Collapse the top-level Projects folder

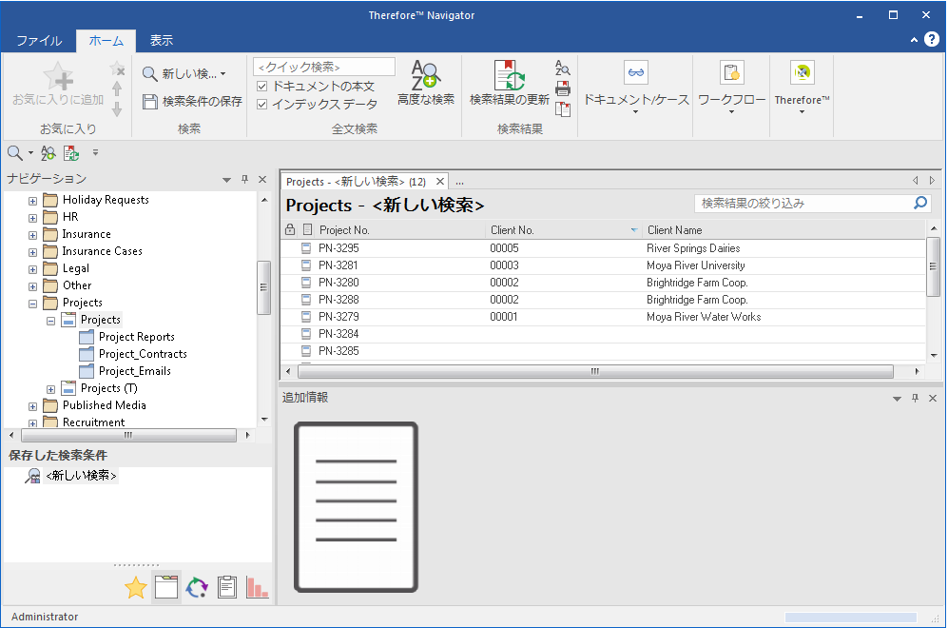click(32, 304)
